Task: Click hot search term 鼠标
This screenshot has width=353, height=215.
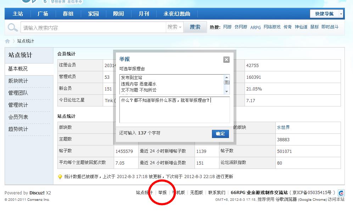Action: [314, 27]
